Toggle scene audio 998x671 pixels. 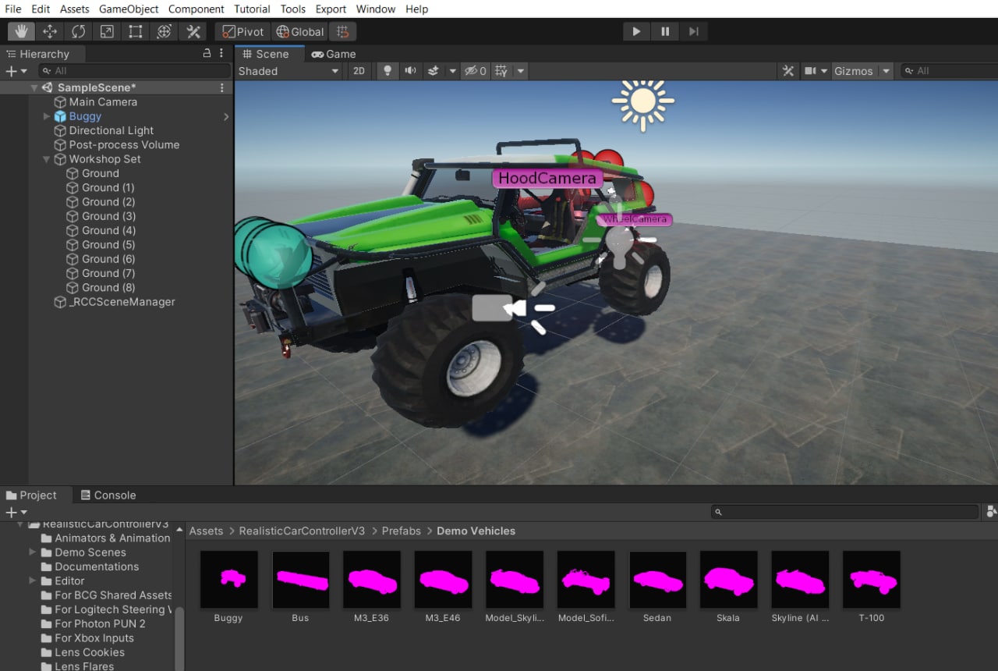coord(410,71)
